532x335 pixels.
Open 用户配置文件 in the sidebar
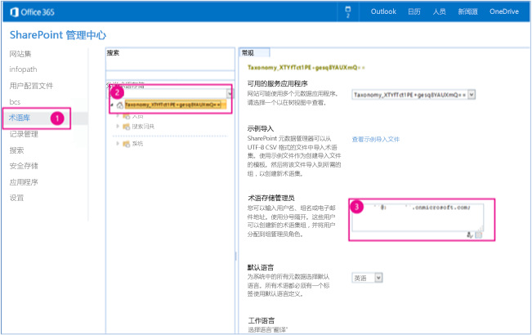point(31,86)
